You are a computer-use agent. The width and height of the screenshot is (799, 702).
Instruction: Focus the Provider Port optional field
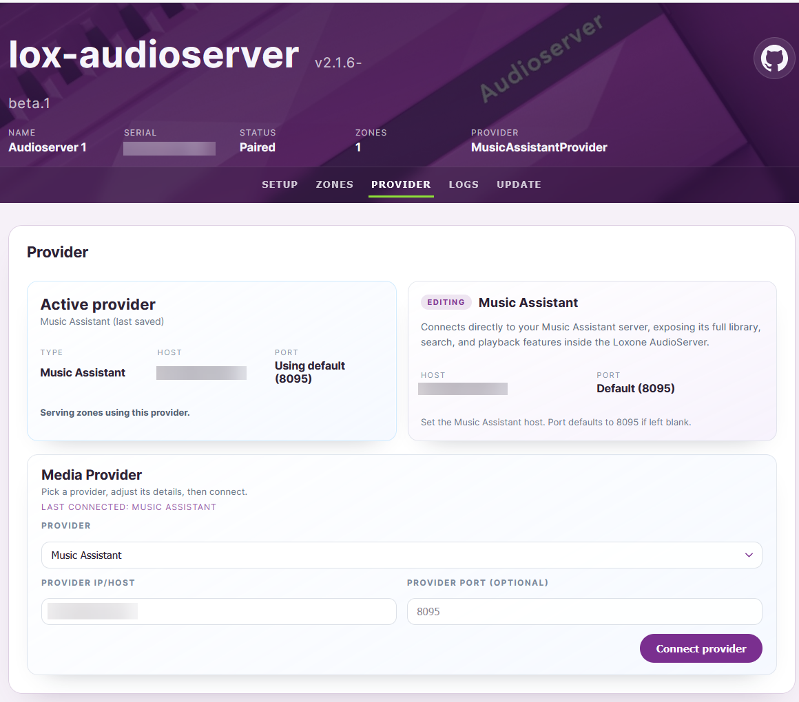584,611
